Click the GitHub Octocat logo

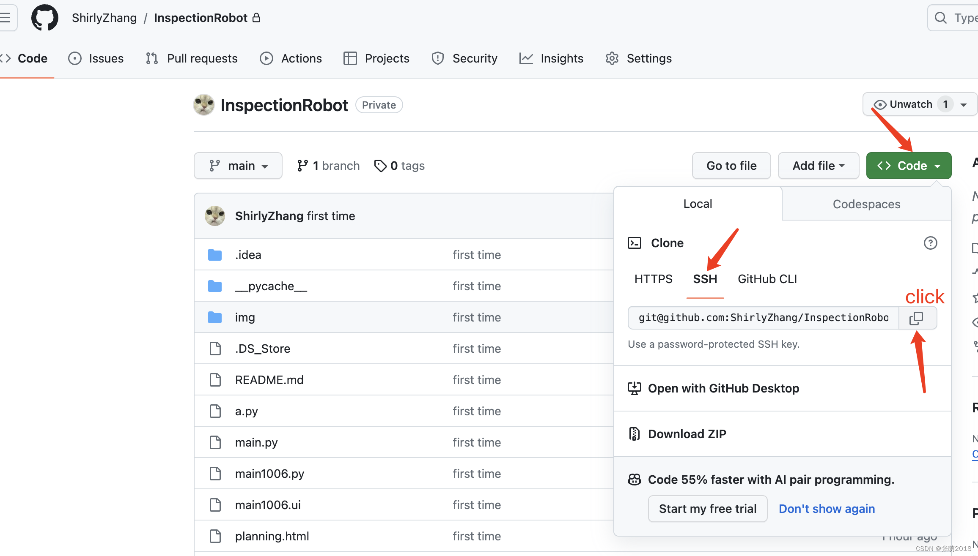point(45,18)
